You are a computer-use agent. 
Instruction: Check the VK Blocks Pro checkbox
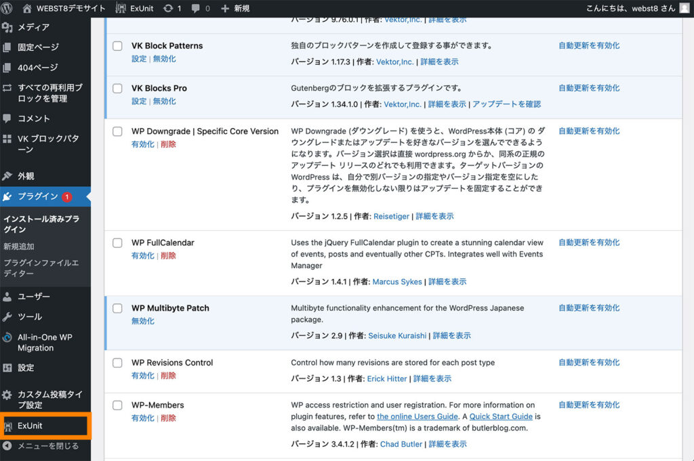point(117,88)
